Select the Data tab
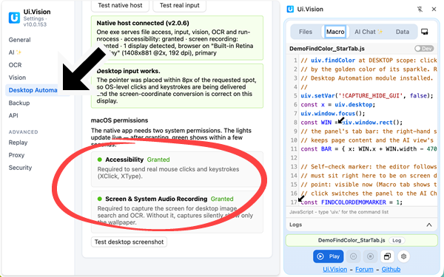This screenshot has height=277, width=444. coord(403,32)
